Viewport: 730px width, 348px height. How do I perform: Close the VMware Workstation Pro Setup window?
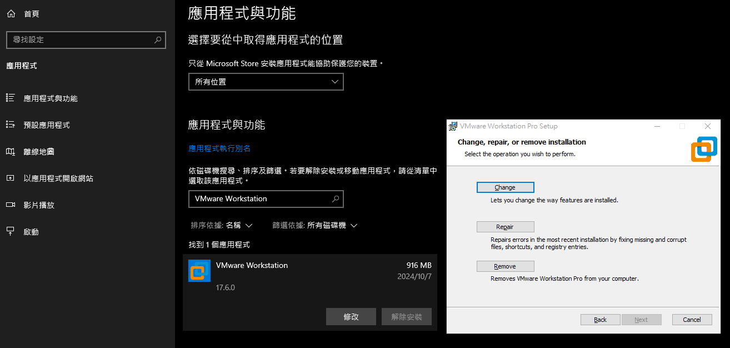707,126
